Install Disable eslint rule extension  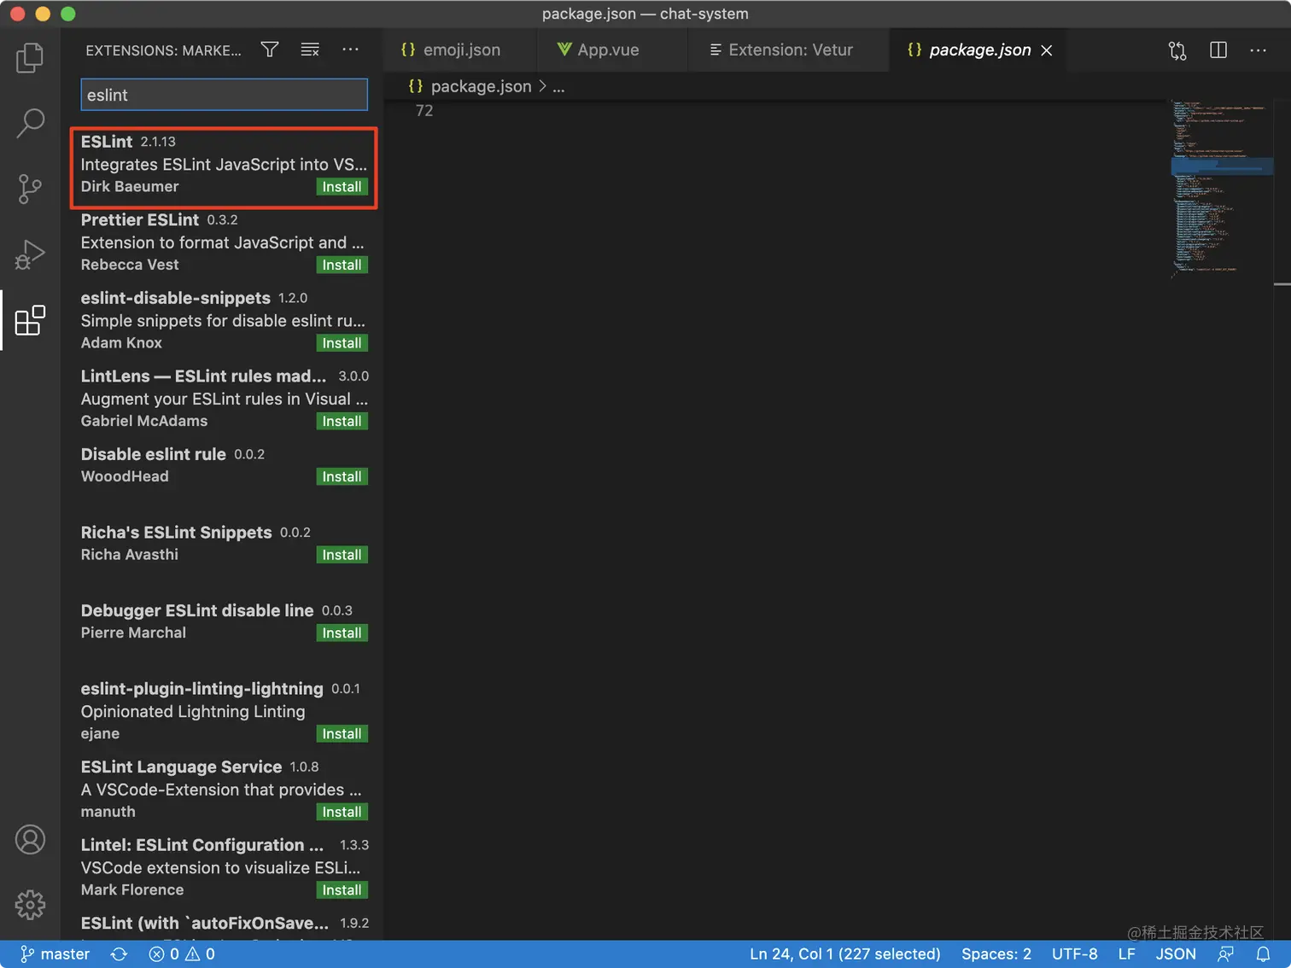pyautogui.click(x=342, y=477)
